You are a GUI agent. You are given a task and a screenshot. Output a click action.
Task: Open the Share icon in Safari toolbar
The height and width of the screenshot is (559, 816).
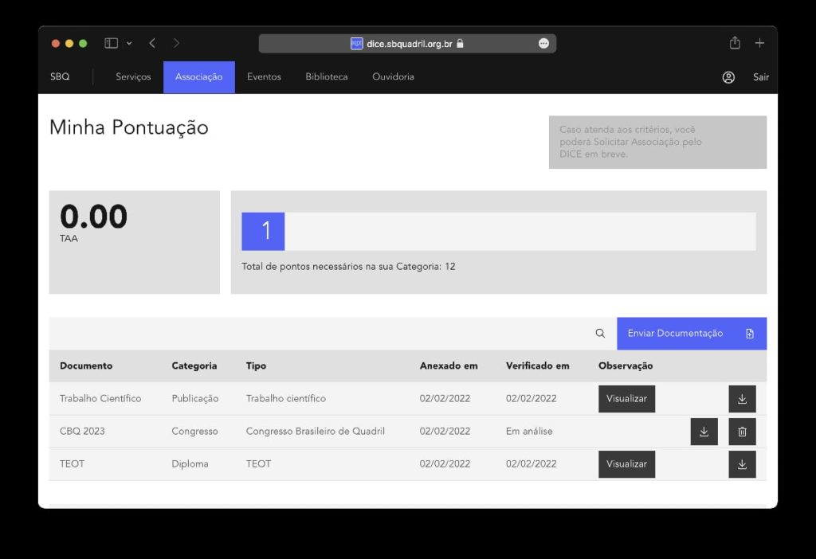click(x=734, y=43)
